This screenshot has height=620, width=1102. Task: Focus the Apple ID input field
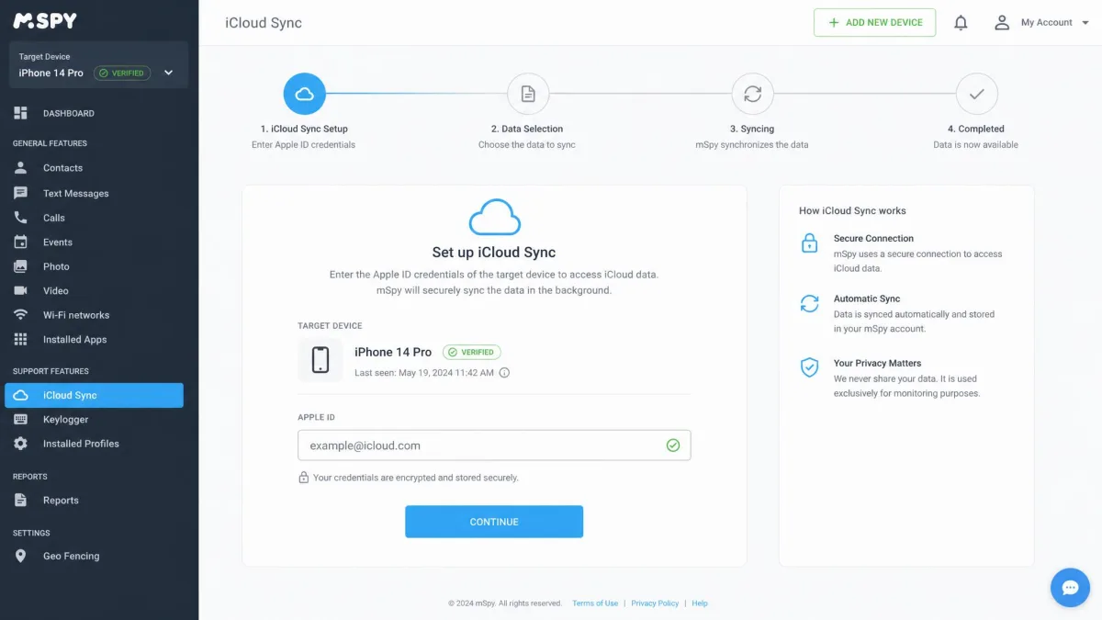pyautogui.click(x=494, y=445)
